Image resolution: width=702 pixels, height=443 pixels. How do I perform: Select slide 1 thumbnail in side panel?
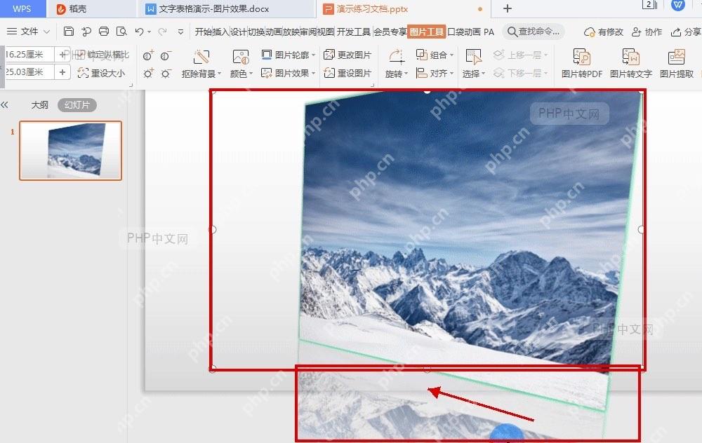[x=70, y=151]
